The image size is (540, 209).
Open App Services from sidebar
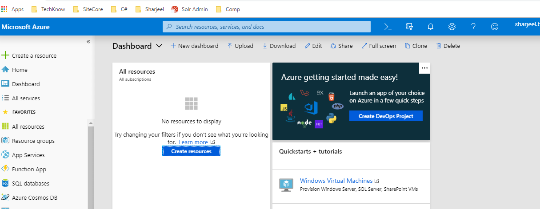(28, 155)
